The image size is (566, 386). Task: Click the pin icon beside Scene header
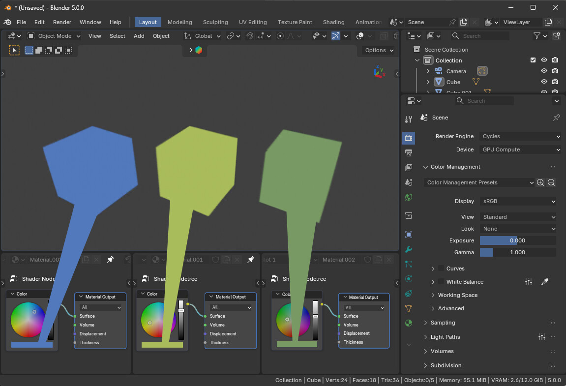point(557,118)
